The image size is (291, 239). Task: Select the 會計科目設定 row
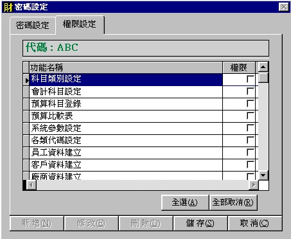click(126, 92)
